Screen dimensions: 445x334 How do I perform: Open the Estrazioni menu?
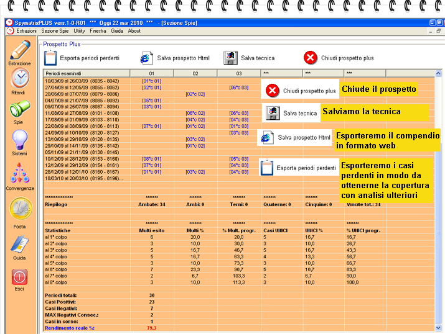(26, 31)
